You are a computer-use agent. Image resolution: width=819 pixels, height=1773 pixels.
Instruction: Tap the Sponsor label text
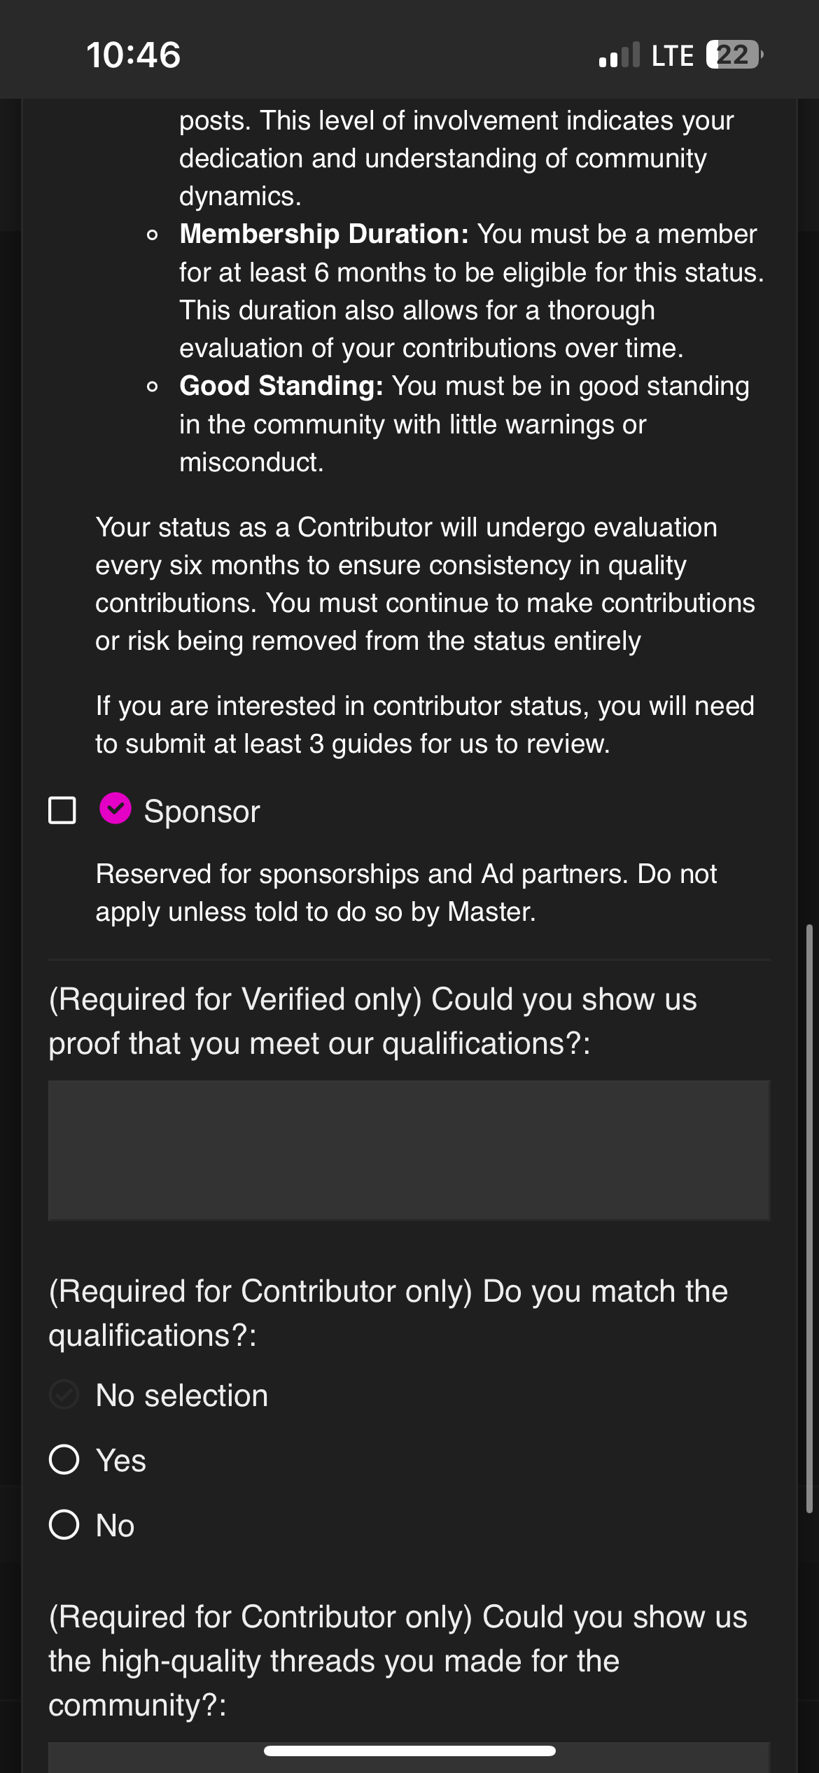tap(202, 811)
